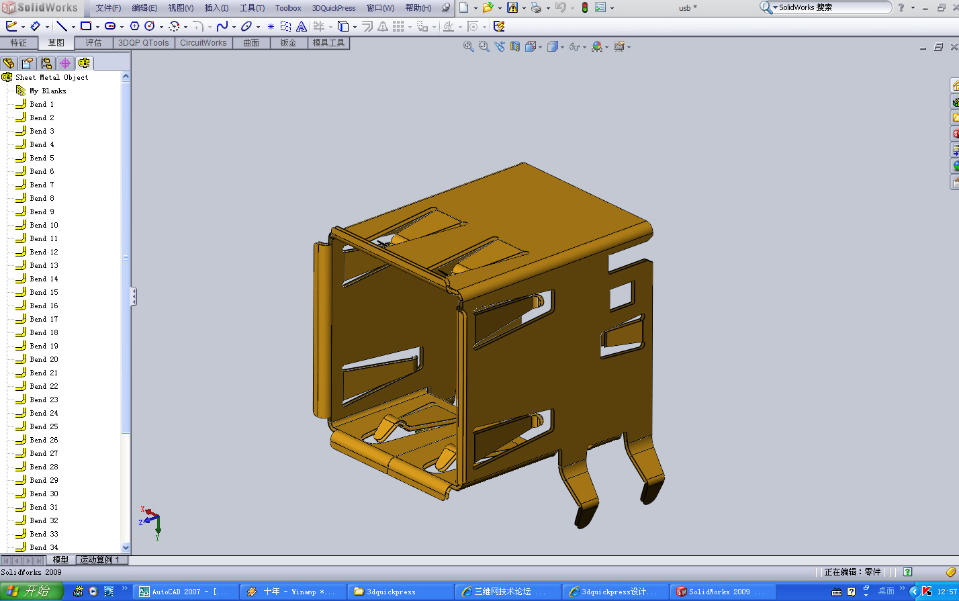The height and width of the screenshot is (601, 959).
Task: Click the tree scrollbar up arrow
Action: [126, 77]
